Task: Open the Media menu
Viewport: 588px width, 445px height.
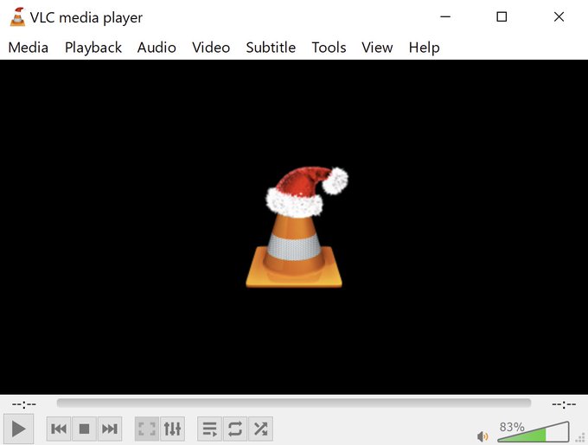Action: click(x=29, y=48)
